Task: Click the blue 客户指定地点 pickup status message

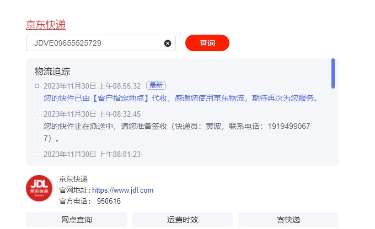Action: pos(180,98)
